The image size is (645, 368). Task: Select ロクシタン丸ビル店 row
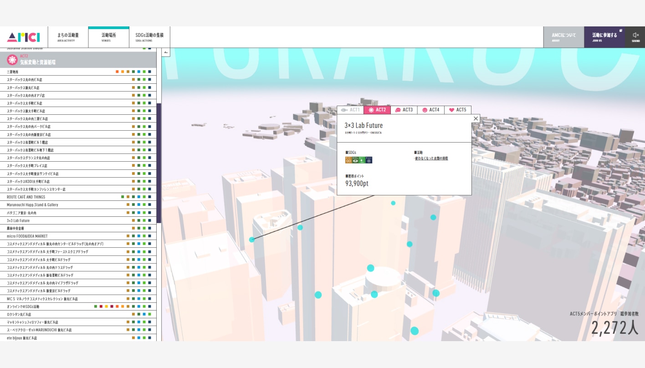point(78,314)
